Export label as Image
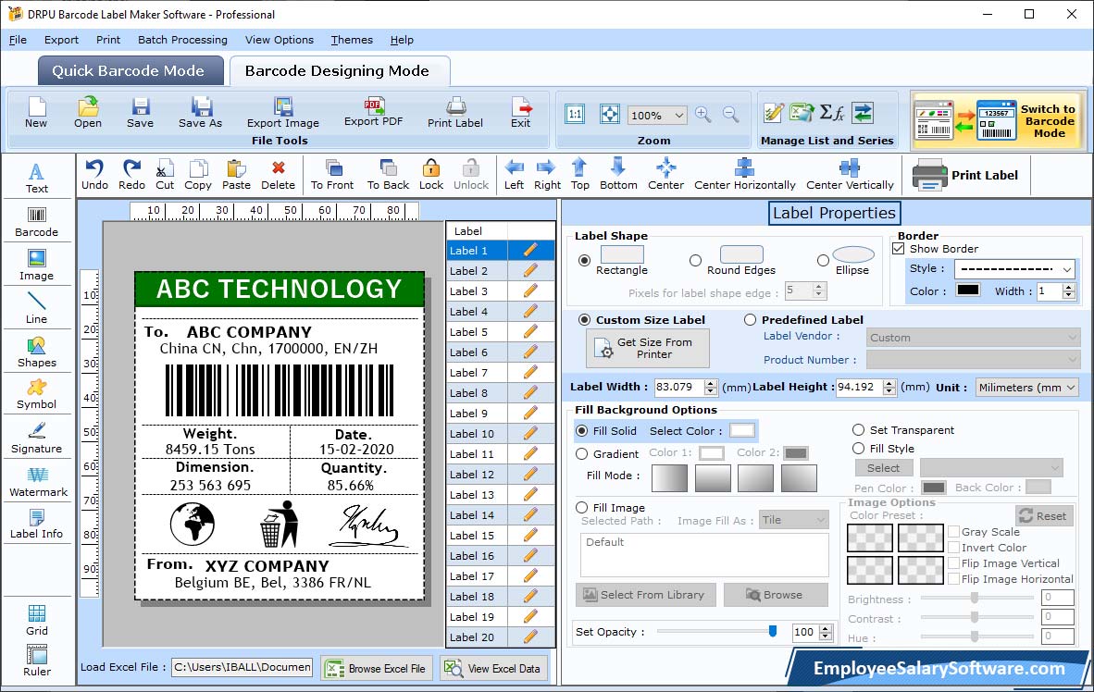 pyautogui.click(x=282, y=112)
